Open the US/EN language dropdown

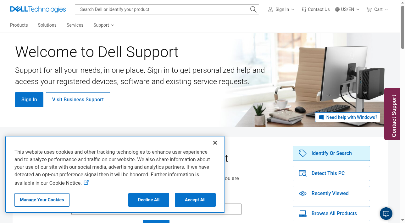coord(347,9)
